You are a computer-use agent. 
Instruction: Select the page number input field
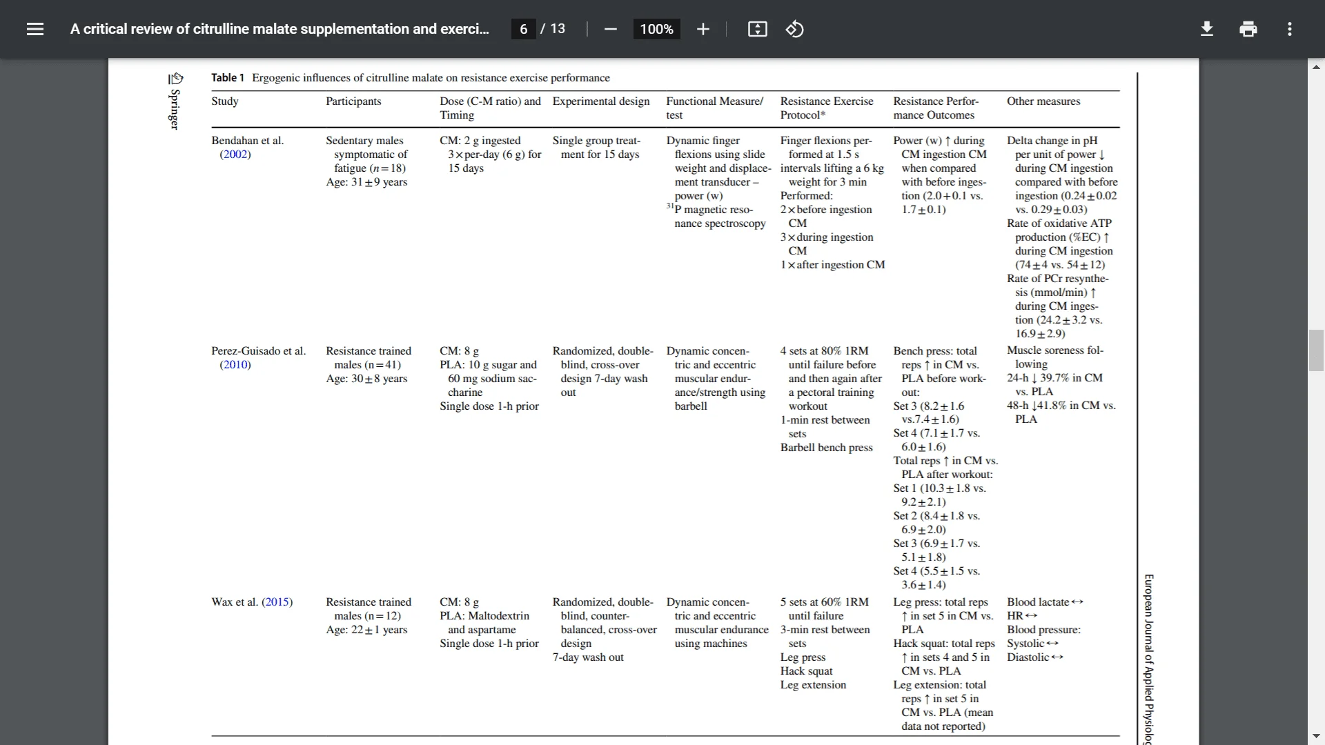[x=523, y=28]
